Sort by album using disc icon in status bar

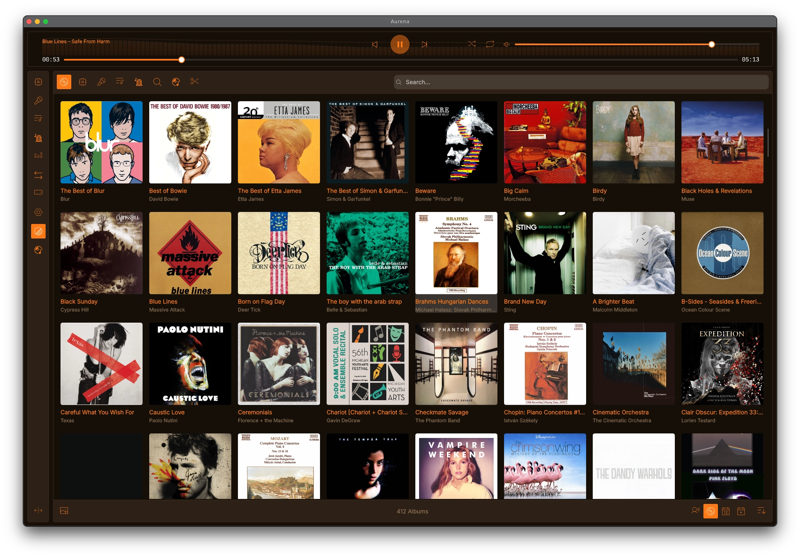click(x=710, y=511)
